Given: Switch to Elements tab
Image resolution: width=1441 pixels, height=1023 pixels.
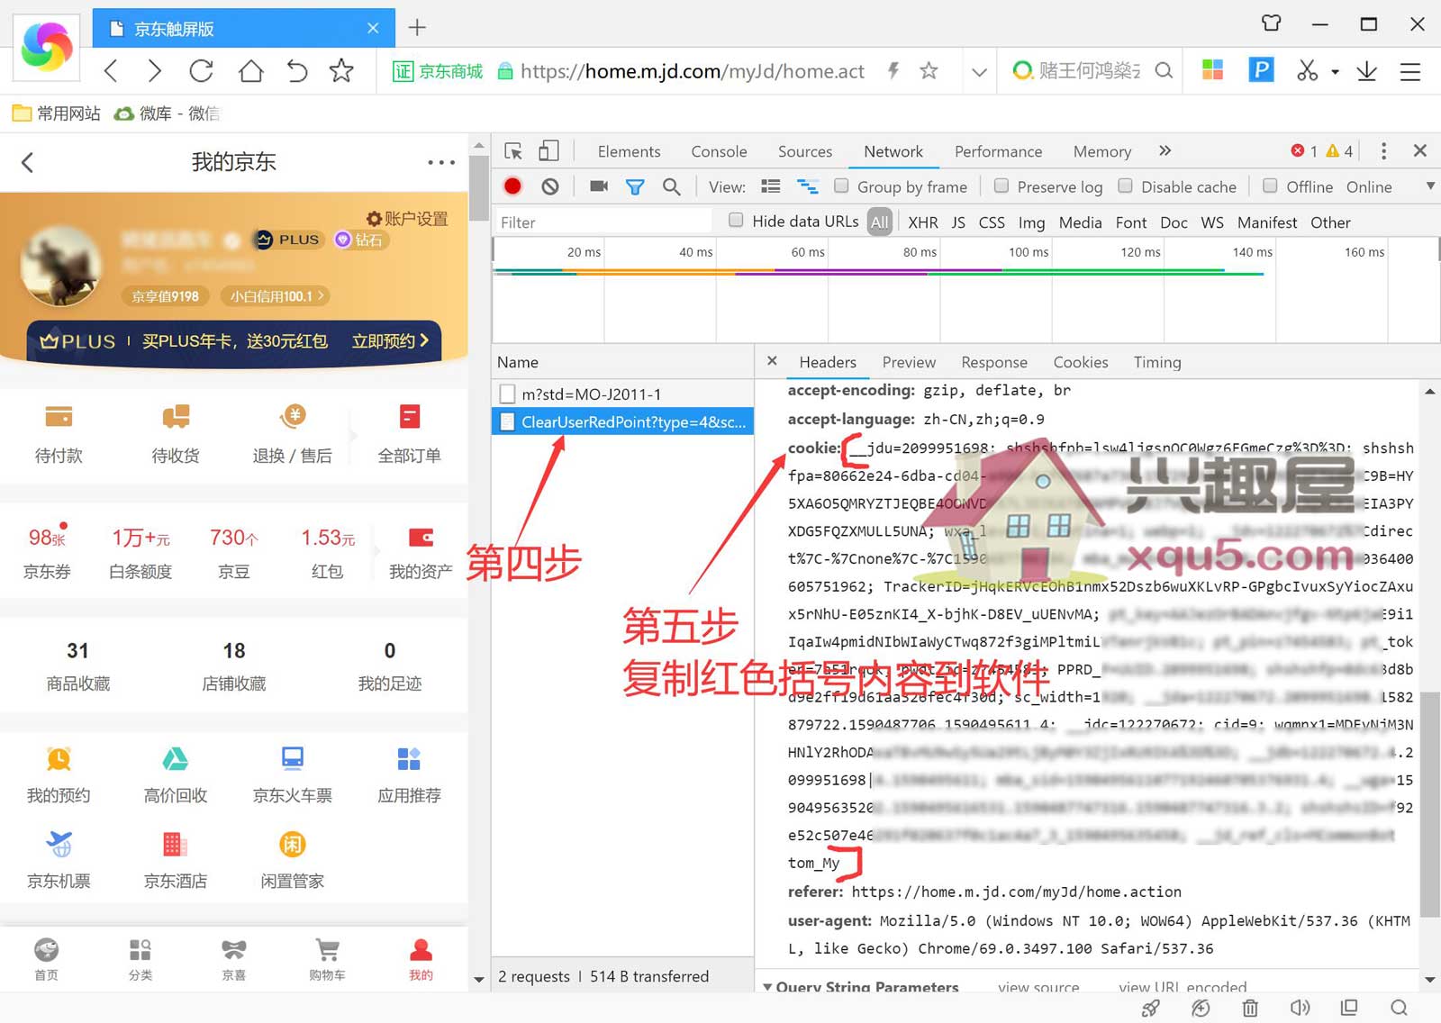Looking at the screenshot, I should click(629, 151).
